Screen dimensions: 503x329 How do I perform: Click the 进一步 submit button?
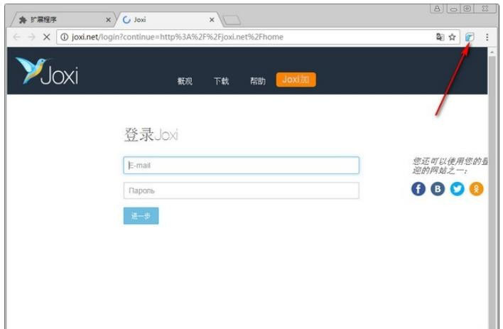141,216
